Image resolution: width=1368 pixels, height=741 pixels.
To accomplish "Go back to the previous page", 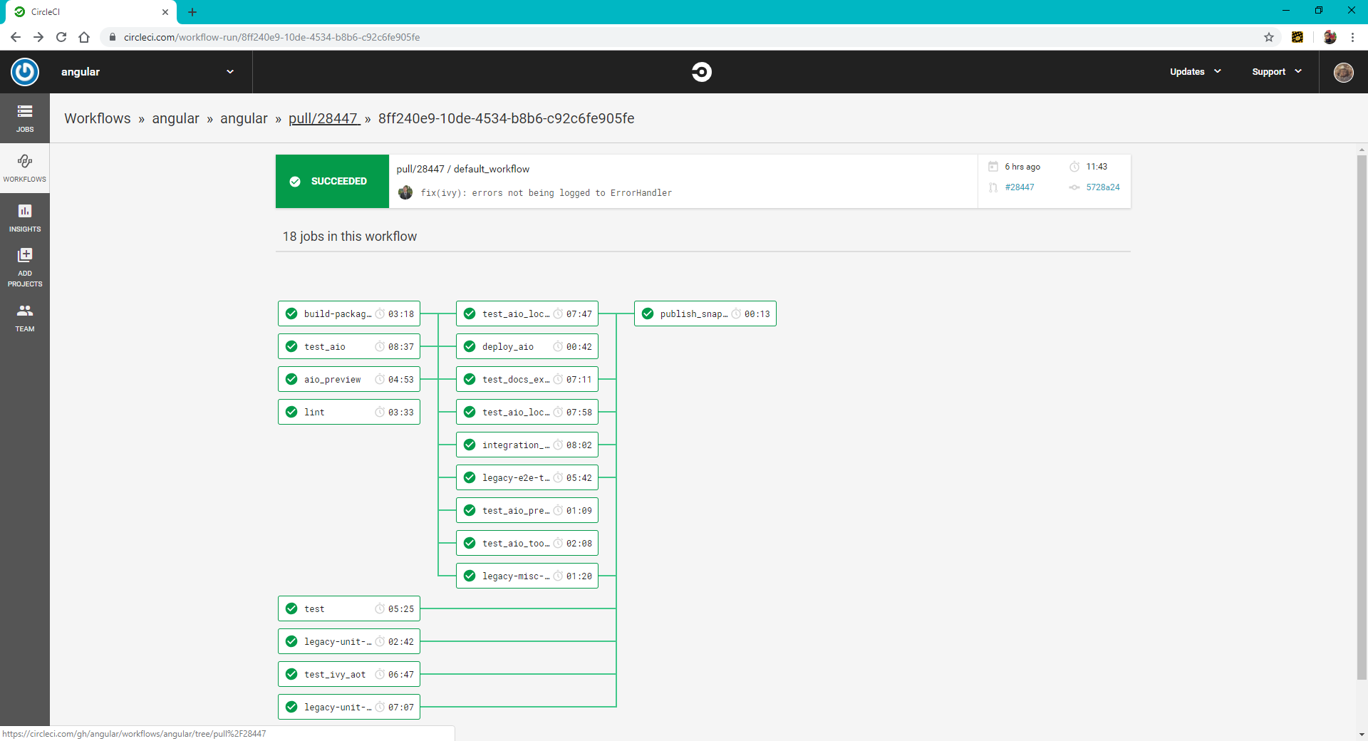I will point(16,37).
